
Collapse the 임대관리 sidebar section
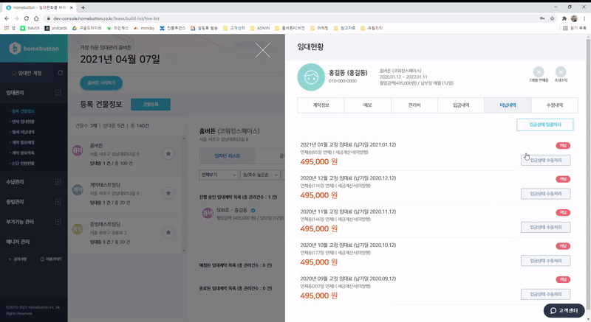pyautogui.click(x=58, y=92)
